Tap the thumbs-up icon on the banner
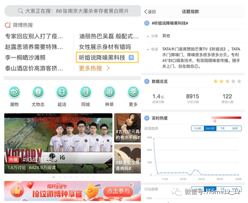Viewport: 248px width, 203px height. pos(17,191)
